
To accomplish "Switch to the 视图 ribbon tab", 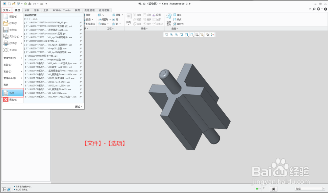I will coord(78,10).
